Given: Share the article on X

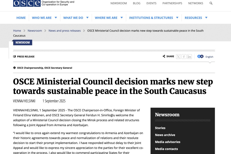Looking at the screenshot, I should (x=178, y=57).
